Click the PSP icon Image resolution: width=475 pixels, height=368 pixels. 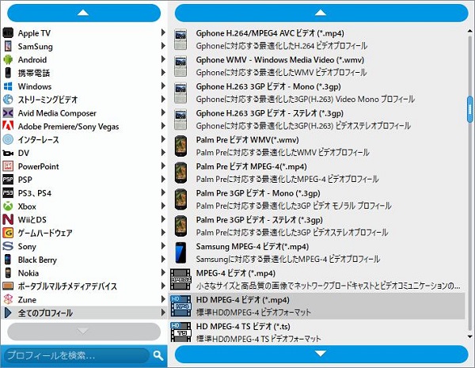coord(8,180)
